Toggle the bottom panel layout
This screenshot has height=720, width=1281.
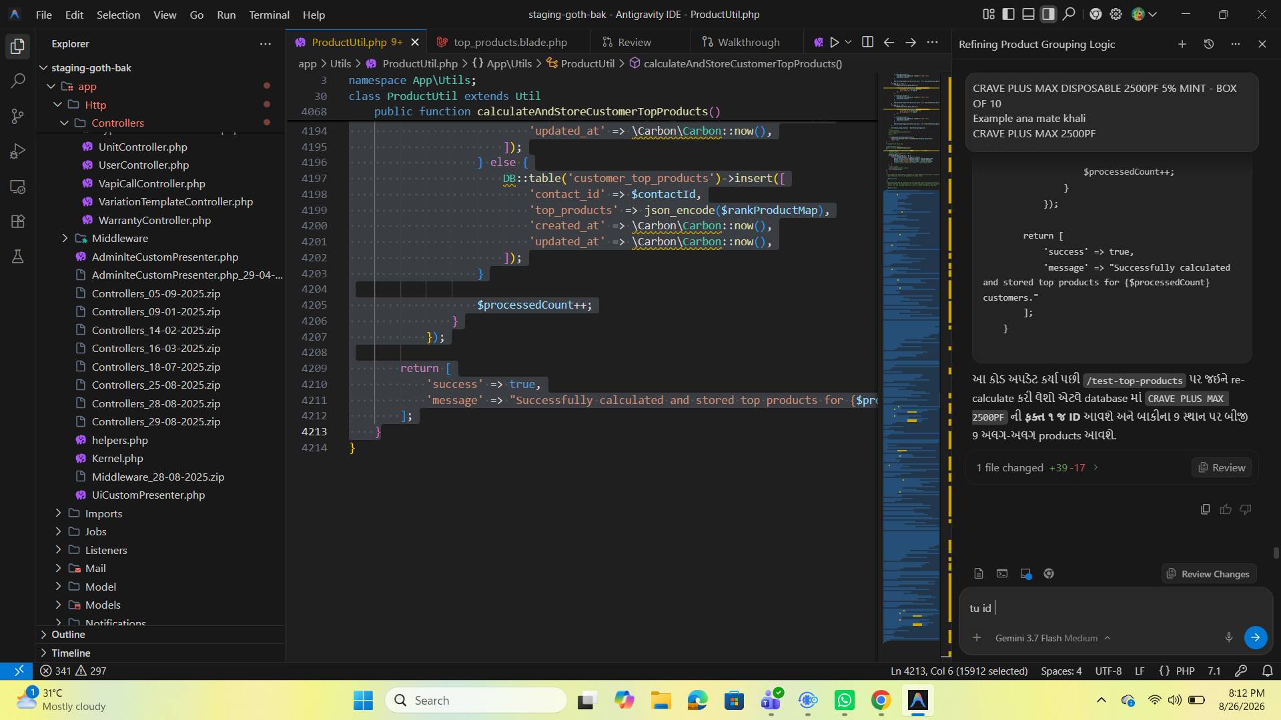point(1028,14)
